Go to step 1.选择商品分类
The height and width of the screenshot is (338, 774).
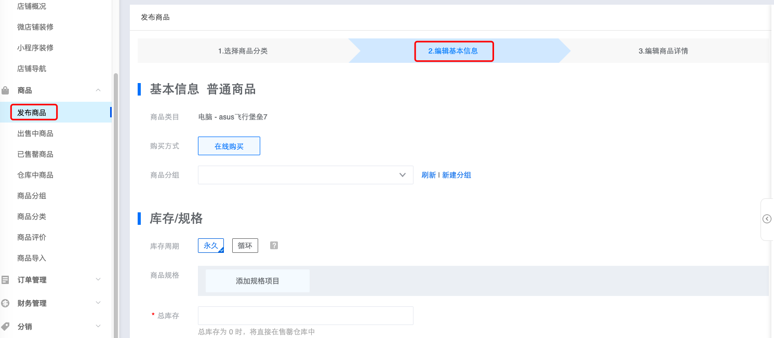(x=243, y=51)
